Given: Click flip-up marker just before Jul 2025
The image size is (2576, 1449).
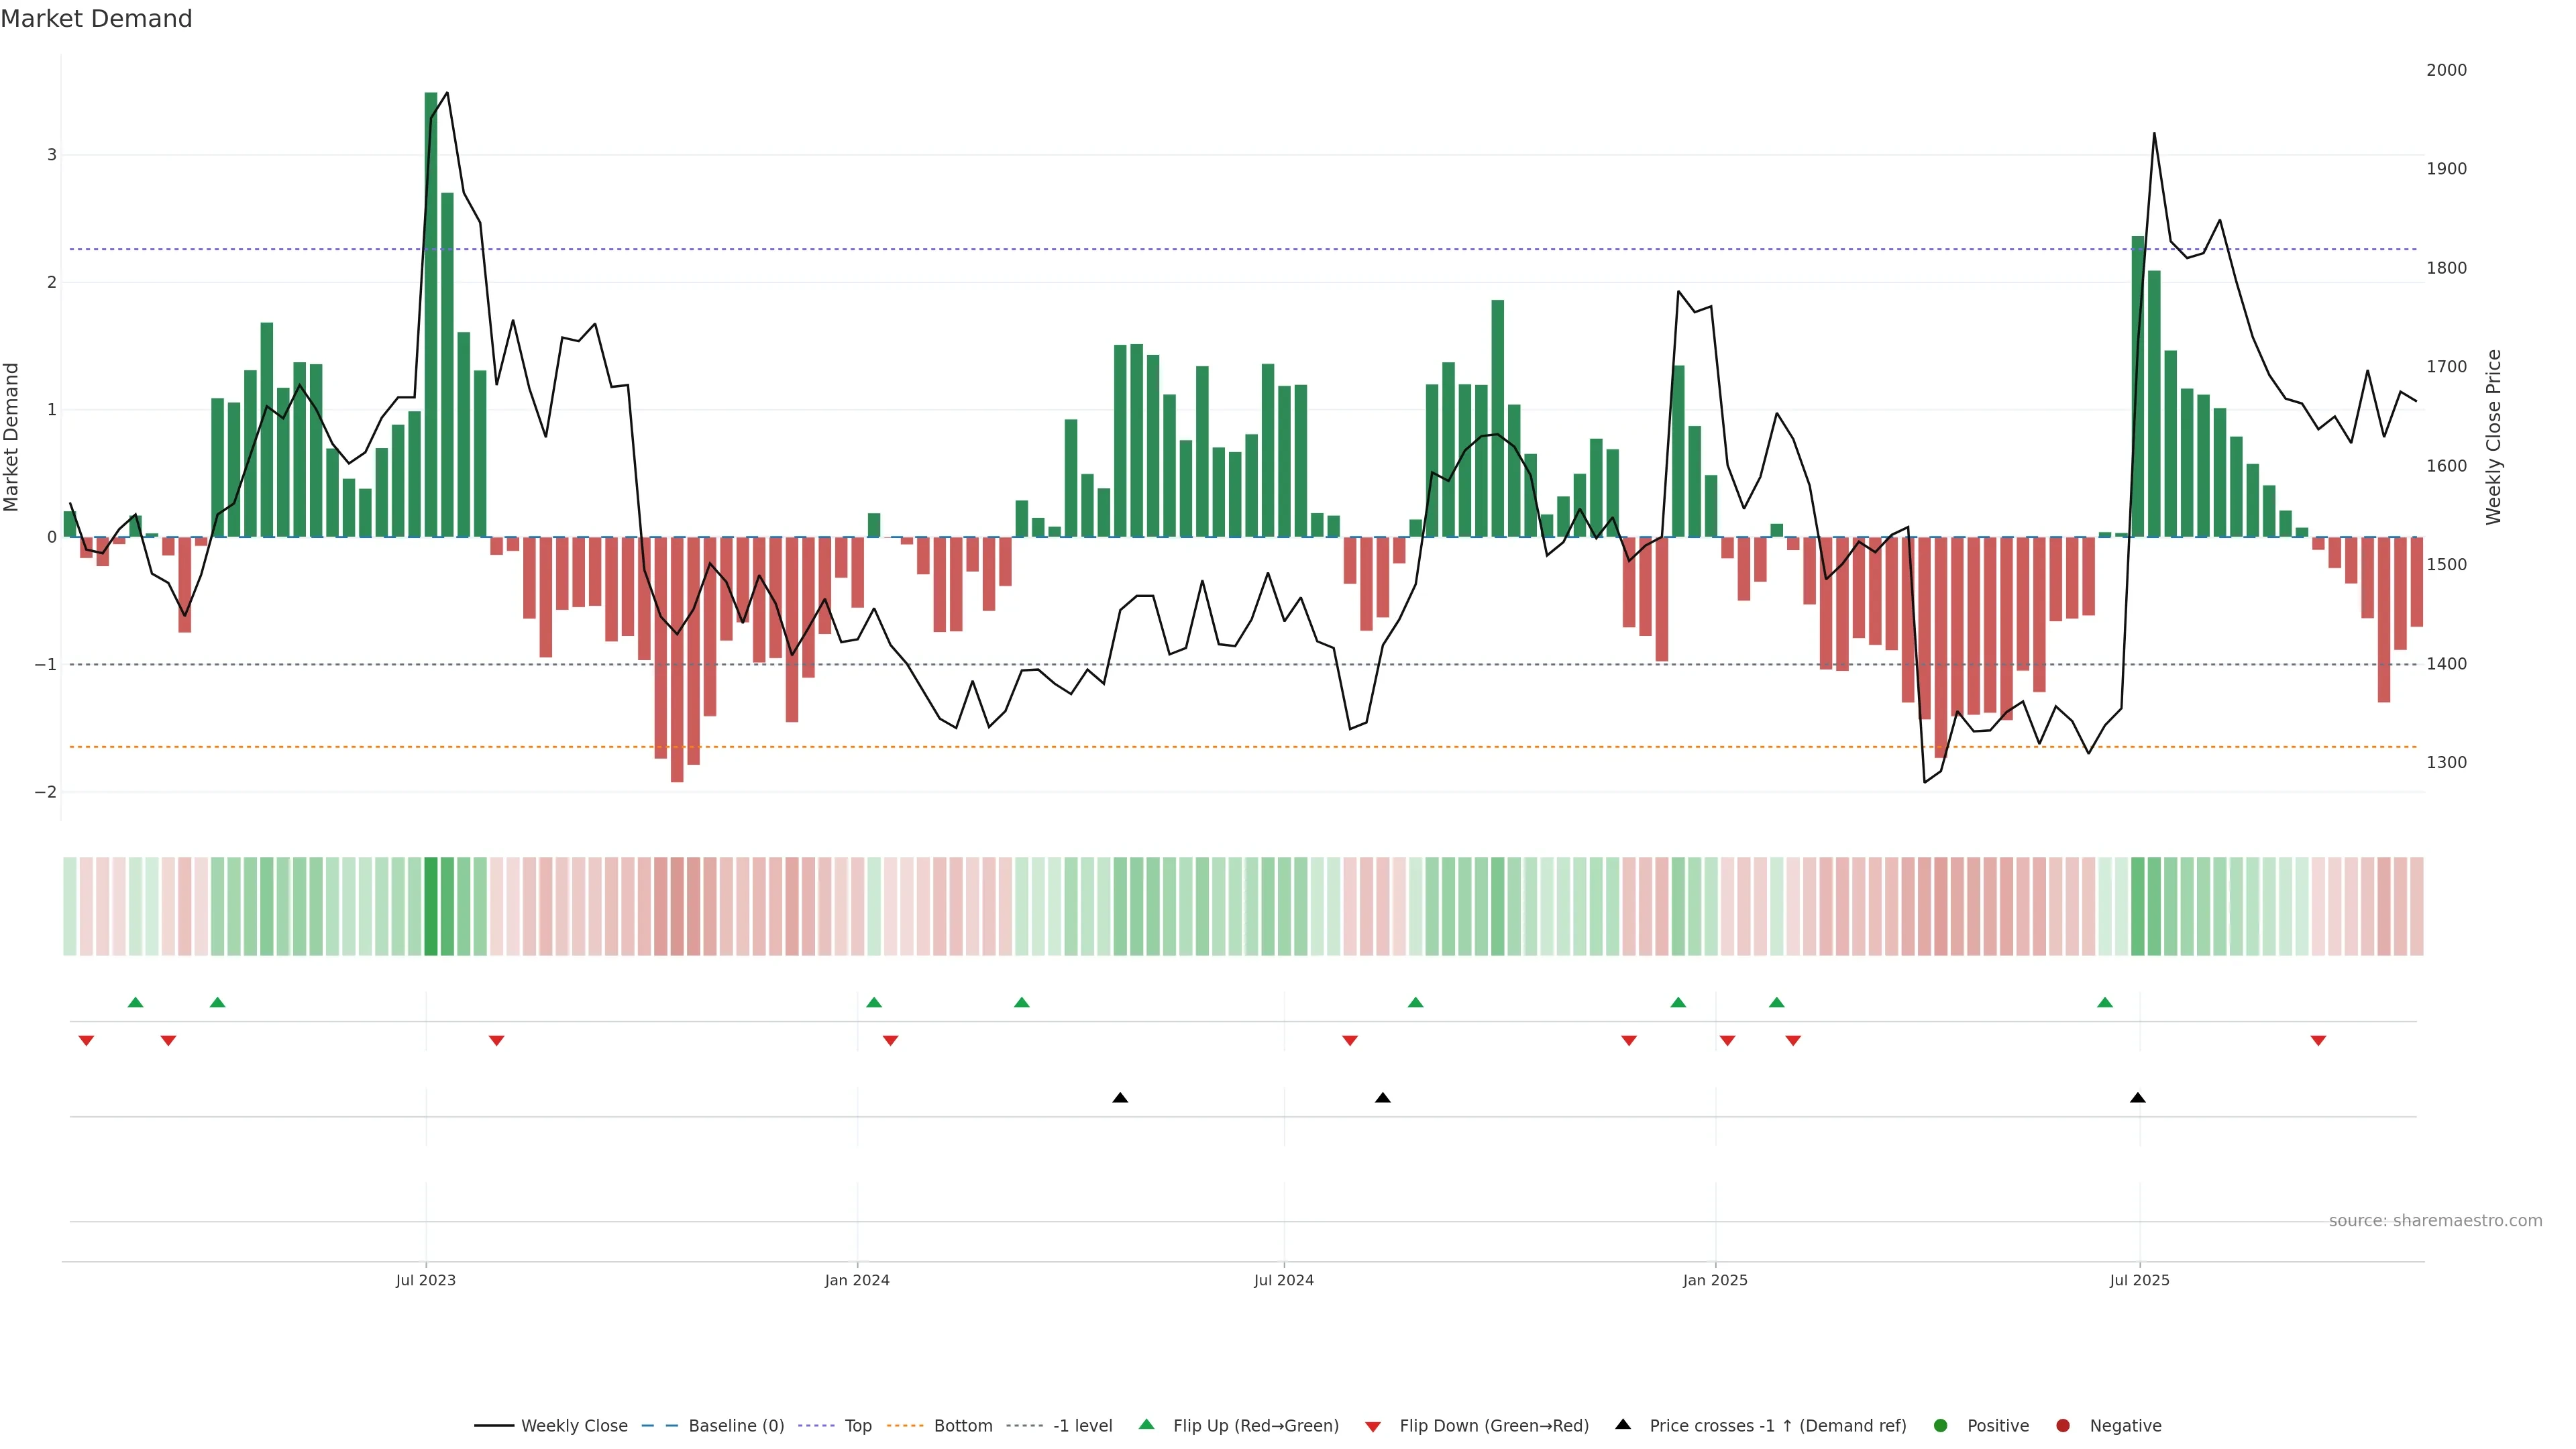Looking at the screenshot, I should point(2105,1002).
